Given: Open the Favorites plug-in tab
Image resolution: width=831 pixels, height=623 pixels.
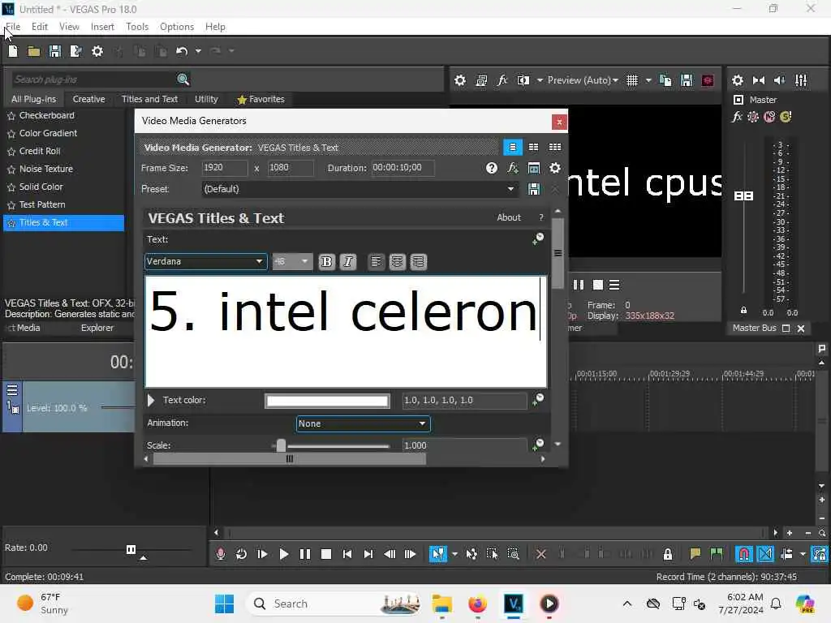Looking at the screenshot, I should [261, 99].
